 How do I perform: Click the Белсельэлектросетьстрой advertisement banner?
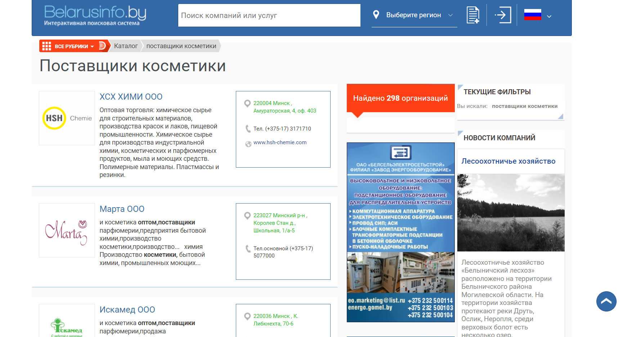401,232
